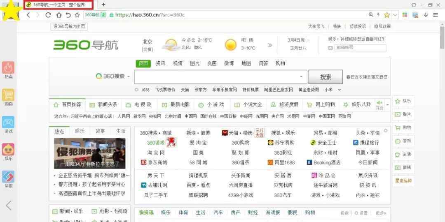This screenshot has height=222, width=445.
Task: Open the 苏宁易购 link
Action: 281,143
